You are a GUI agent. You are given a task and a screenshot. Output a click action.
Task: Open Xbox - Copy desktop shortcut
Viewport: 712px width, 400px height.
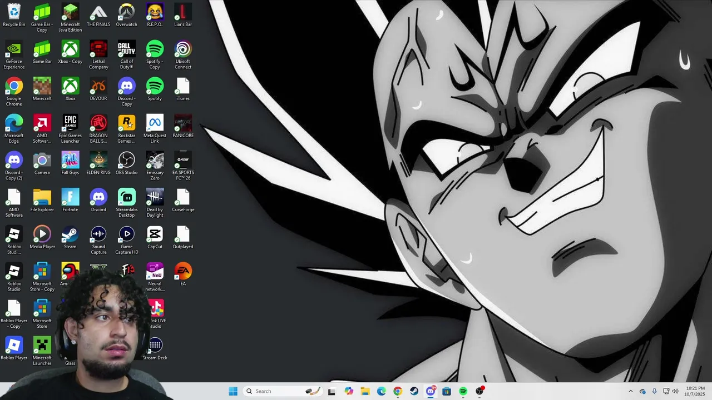(70, 53)
